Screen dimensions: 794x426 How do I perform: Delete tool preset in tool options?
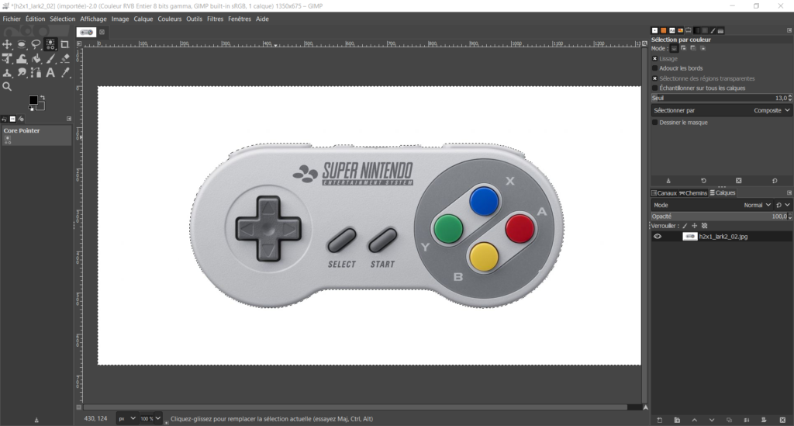pos(739,181)
